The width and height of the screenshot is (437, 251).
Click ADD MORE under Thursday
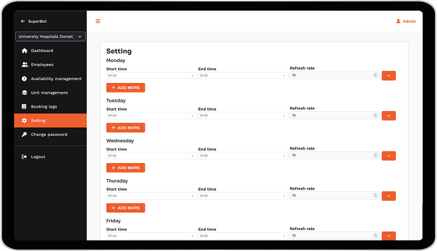pyautogui.click(x=126, y=208)
